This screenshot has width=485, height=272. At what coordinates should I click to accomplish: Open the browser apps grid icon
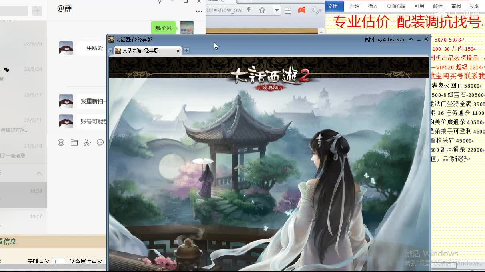tap(288, 10)
